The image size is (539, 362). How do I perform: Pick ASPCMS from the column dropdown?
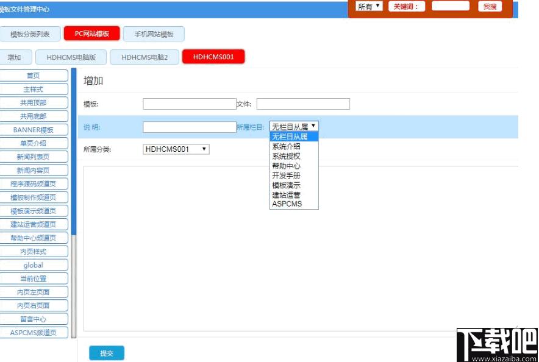(x=287, y=204)
